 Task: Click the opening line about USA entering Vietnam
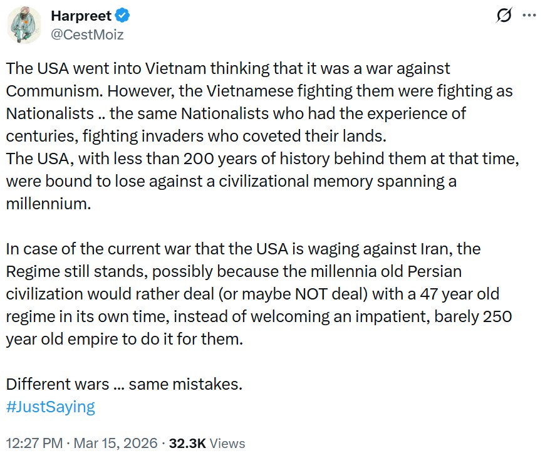[228, 68]
